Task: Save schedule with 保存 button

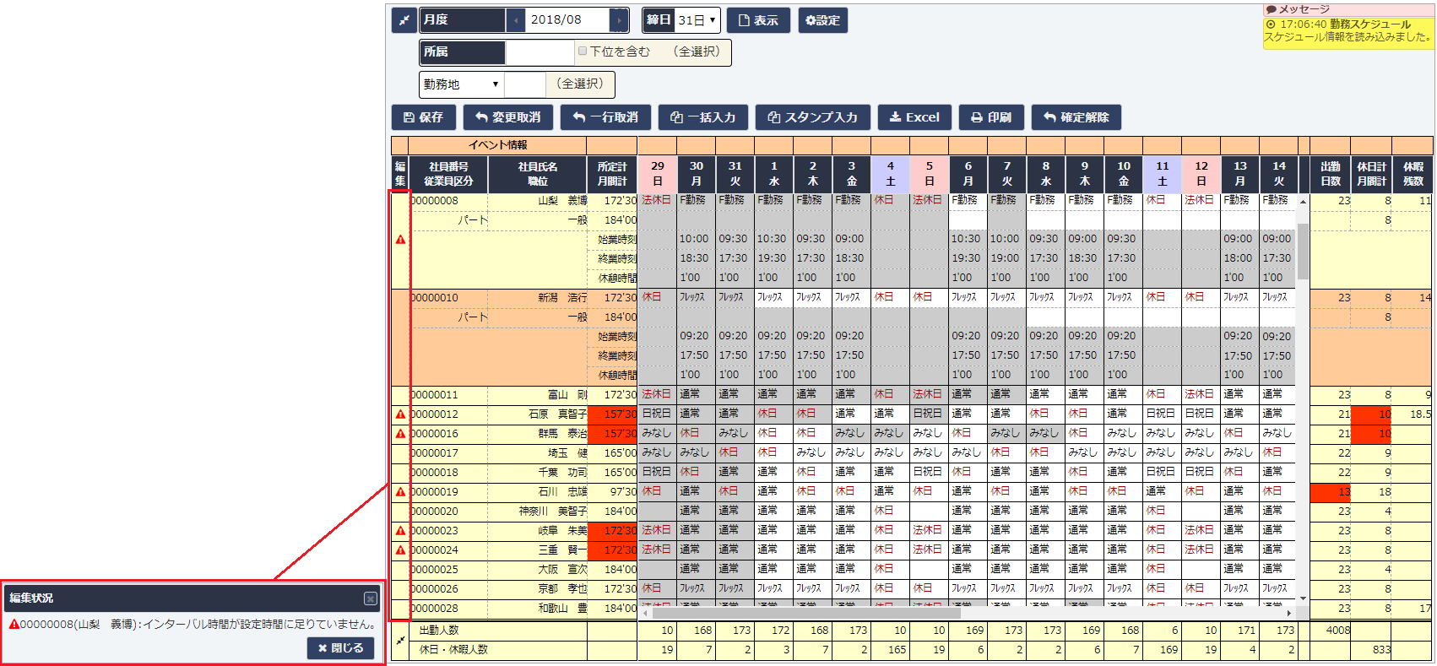Action: (424, 117)
